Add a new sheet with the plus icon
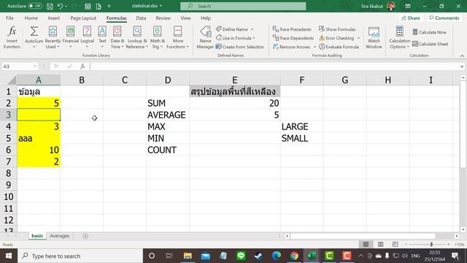 (85, 236)
